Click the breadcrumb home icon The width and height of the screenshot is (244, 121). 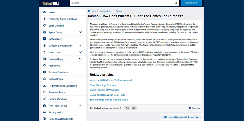[x=89, y=11]
